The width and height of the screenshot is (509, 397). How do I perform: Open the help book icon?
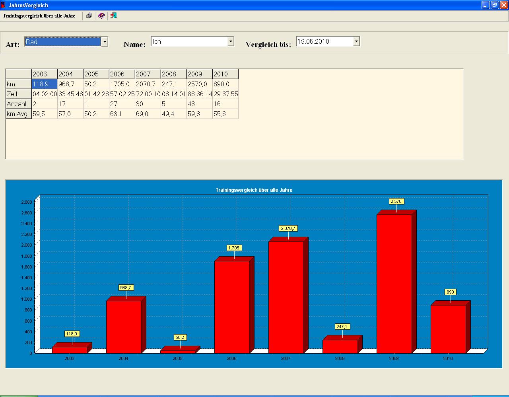click(101, 16)
